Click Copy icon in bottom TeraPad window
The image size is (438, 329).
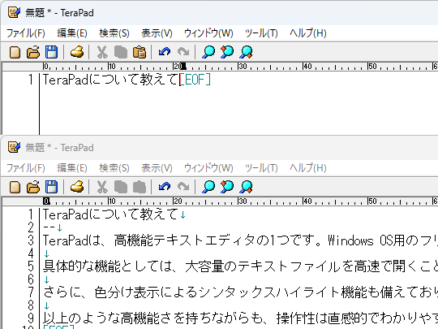coord(121,187)
